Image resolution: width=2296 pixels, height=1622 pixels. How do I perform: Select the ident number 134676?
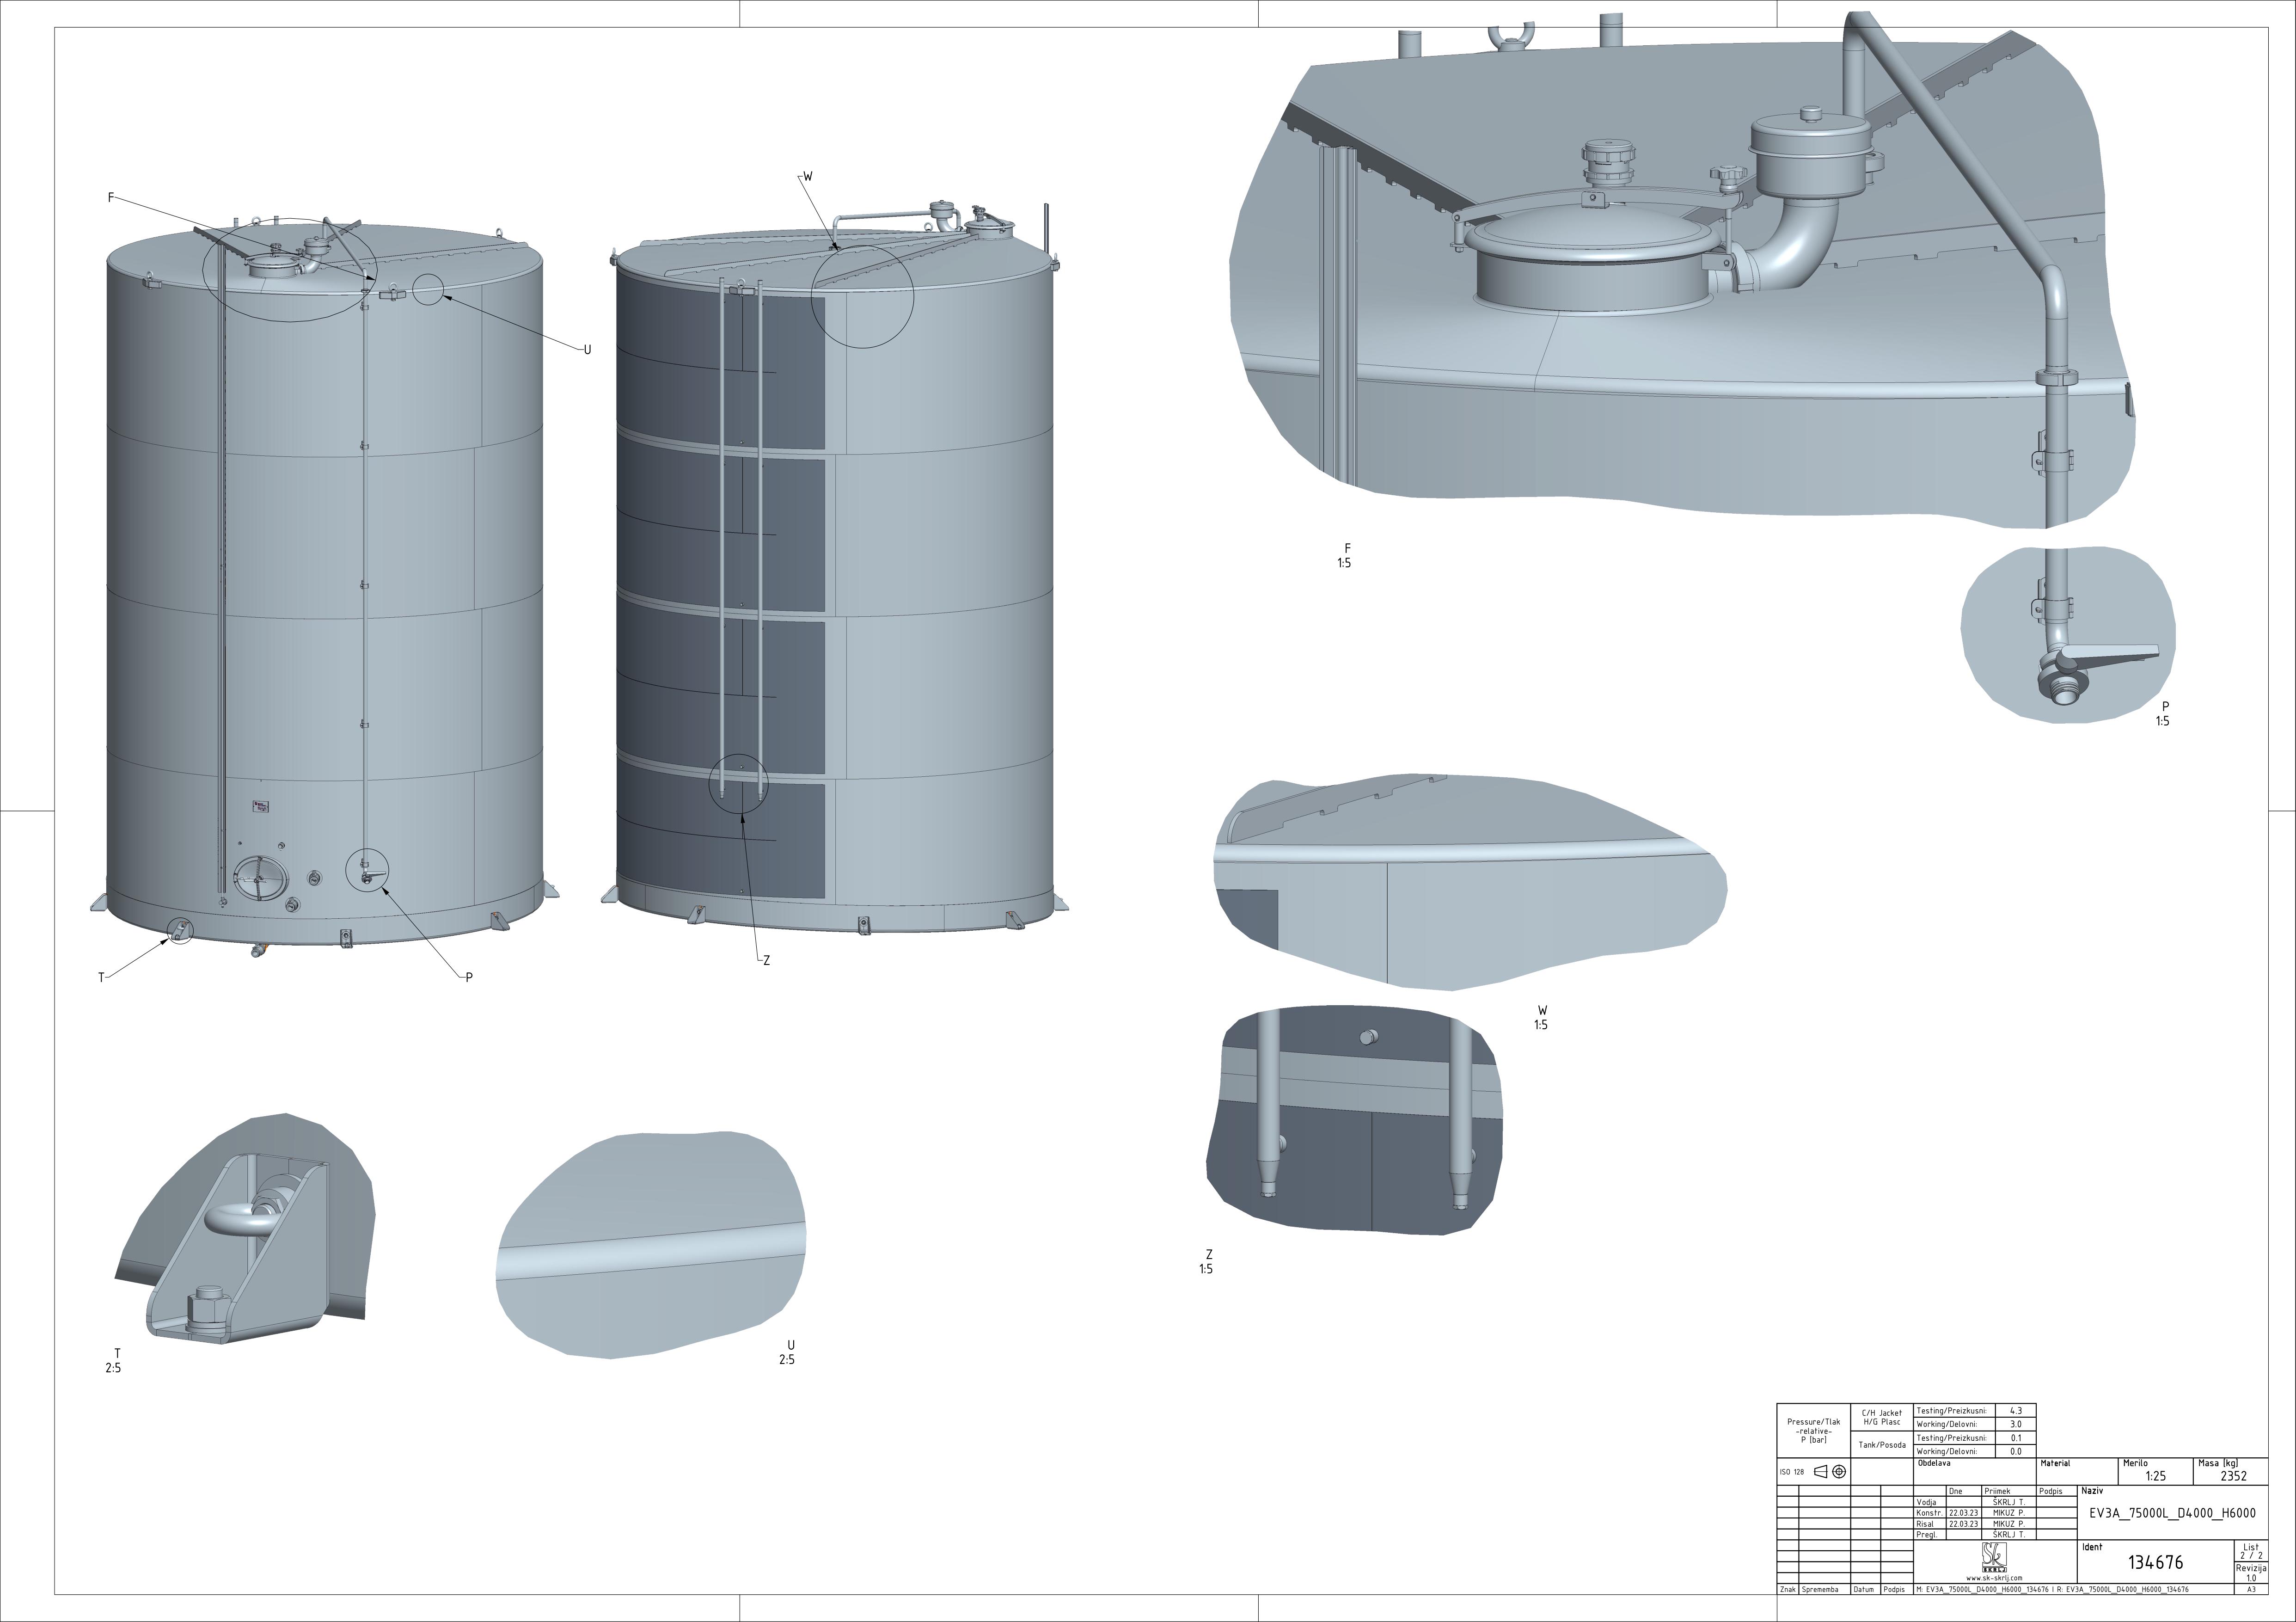[2156, 1562]
